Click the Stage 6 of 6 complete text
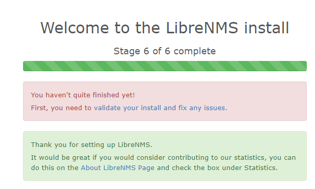The height and width of the screenshot is (189, 315). point(165,51)
